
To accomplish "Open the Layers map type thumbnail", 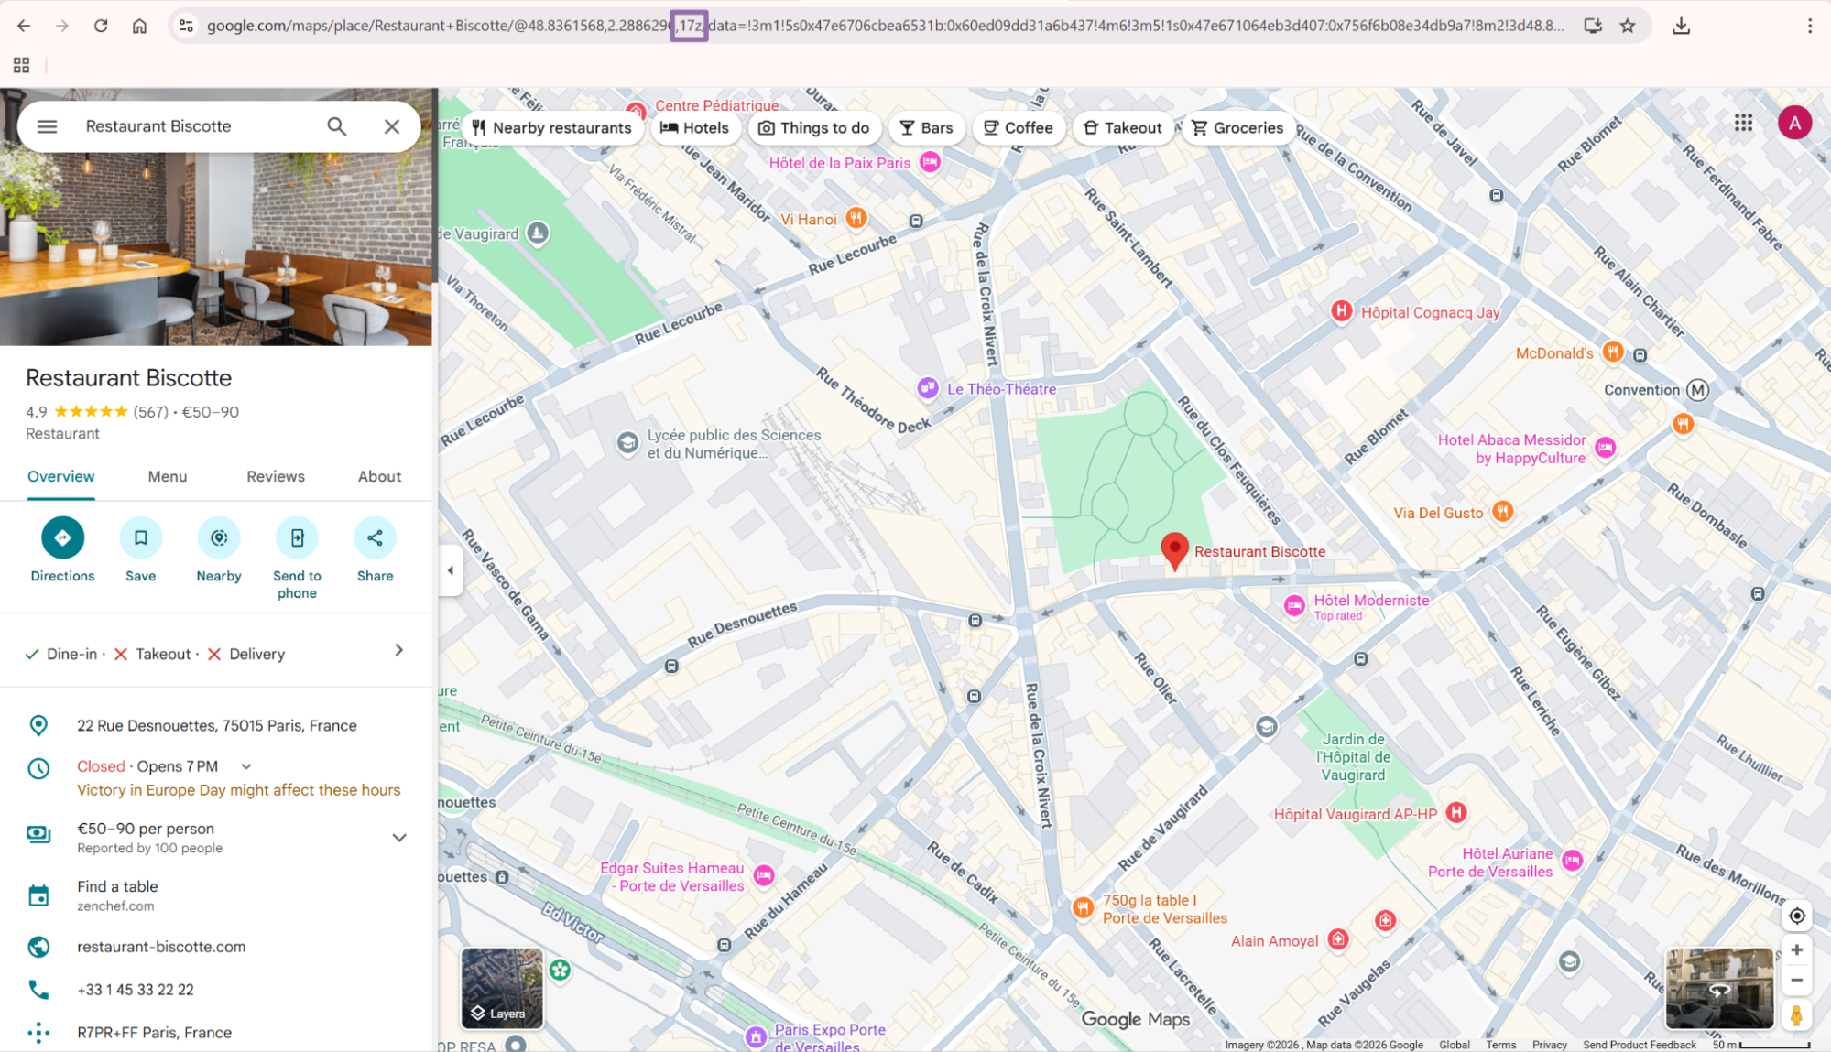I will (502, 988).
